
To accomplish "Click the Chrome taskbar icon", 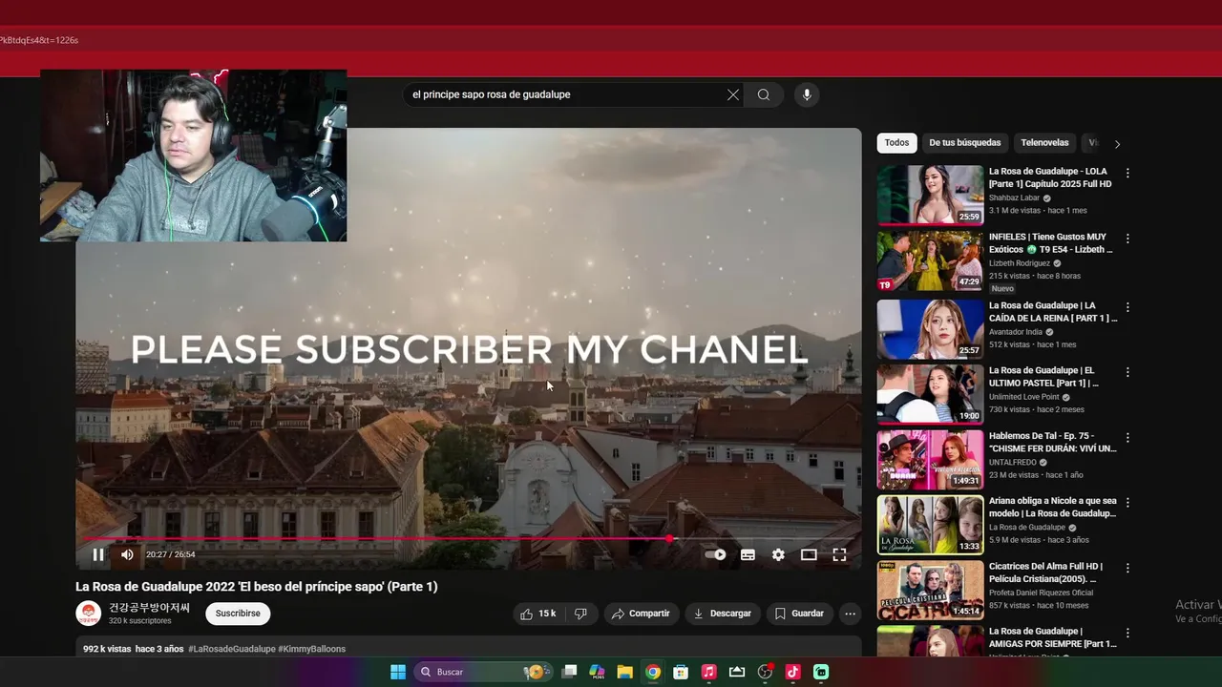I will click(653, 672).
